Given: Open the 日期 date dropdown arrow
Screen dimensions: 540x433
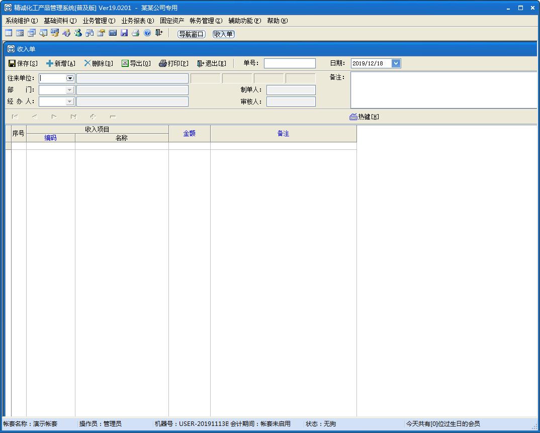Looking at the screenshot, I should (x=396, y=63).
